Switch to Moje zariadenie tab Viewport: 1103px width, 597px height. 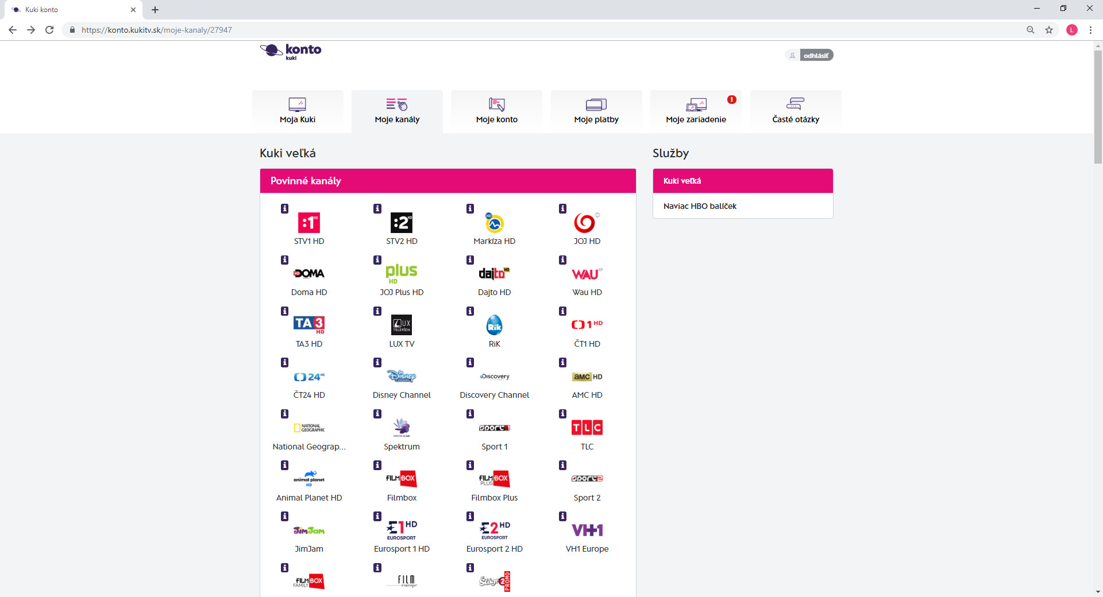[696, 111]
